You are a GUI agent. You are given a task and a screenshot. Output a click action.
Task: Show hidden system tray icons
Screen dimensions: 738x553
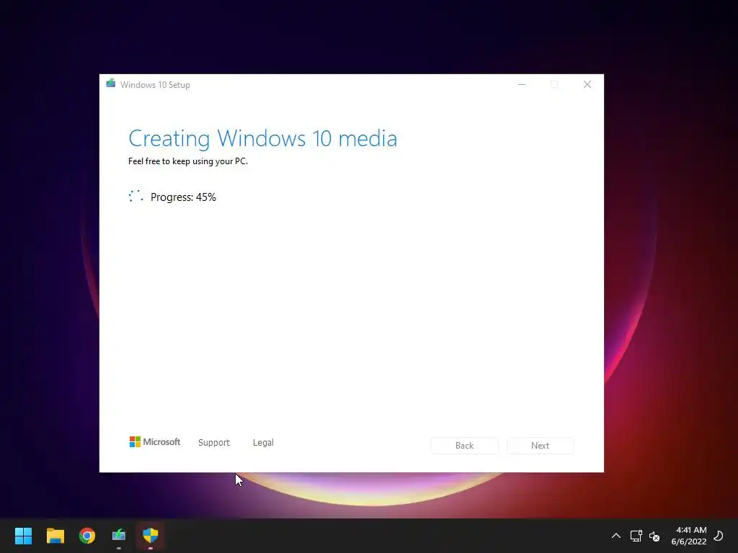click(616, 536)
